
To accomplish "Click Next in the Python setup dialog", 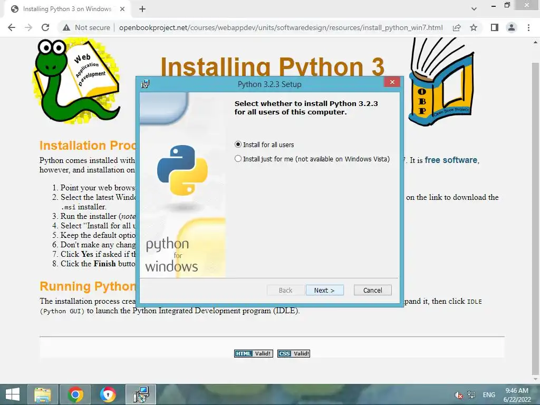I will [324, 291].
